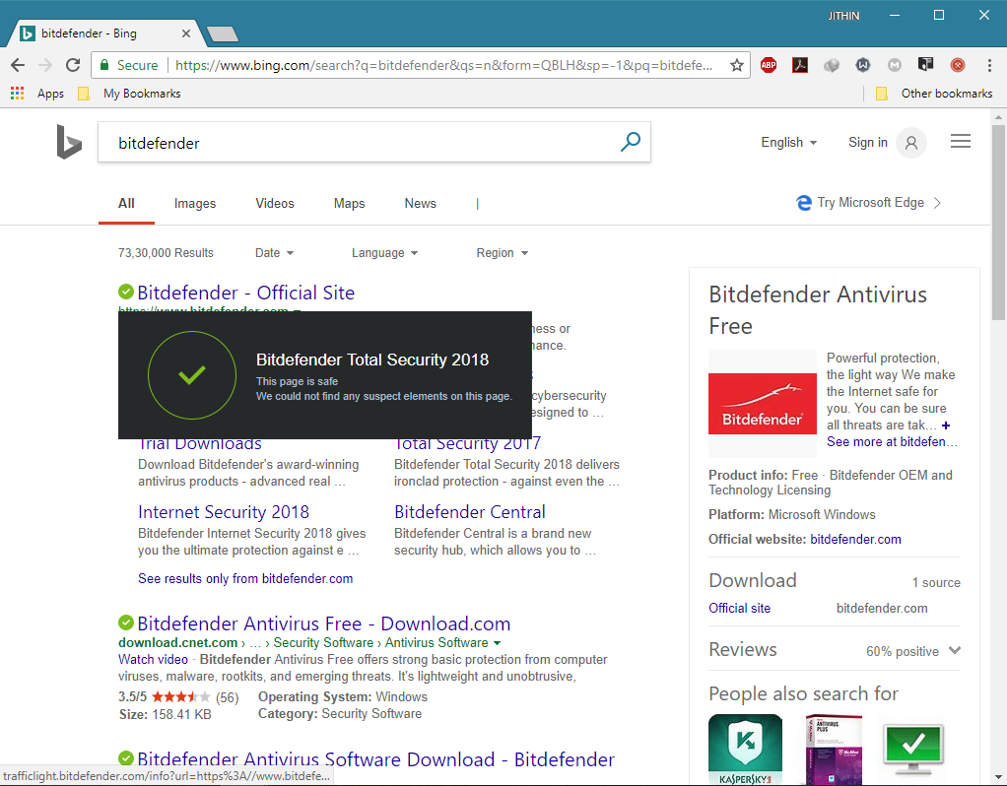
Task: Switch to the Images tab
Action: (194, 204)
